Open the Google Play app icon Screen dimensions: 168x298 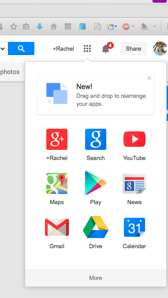96,183
